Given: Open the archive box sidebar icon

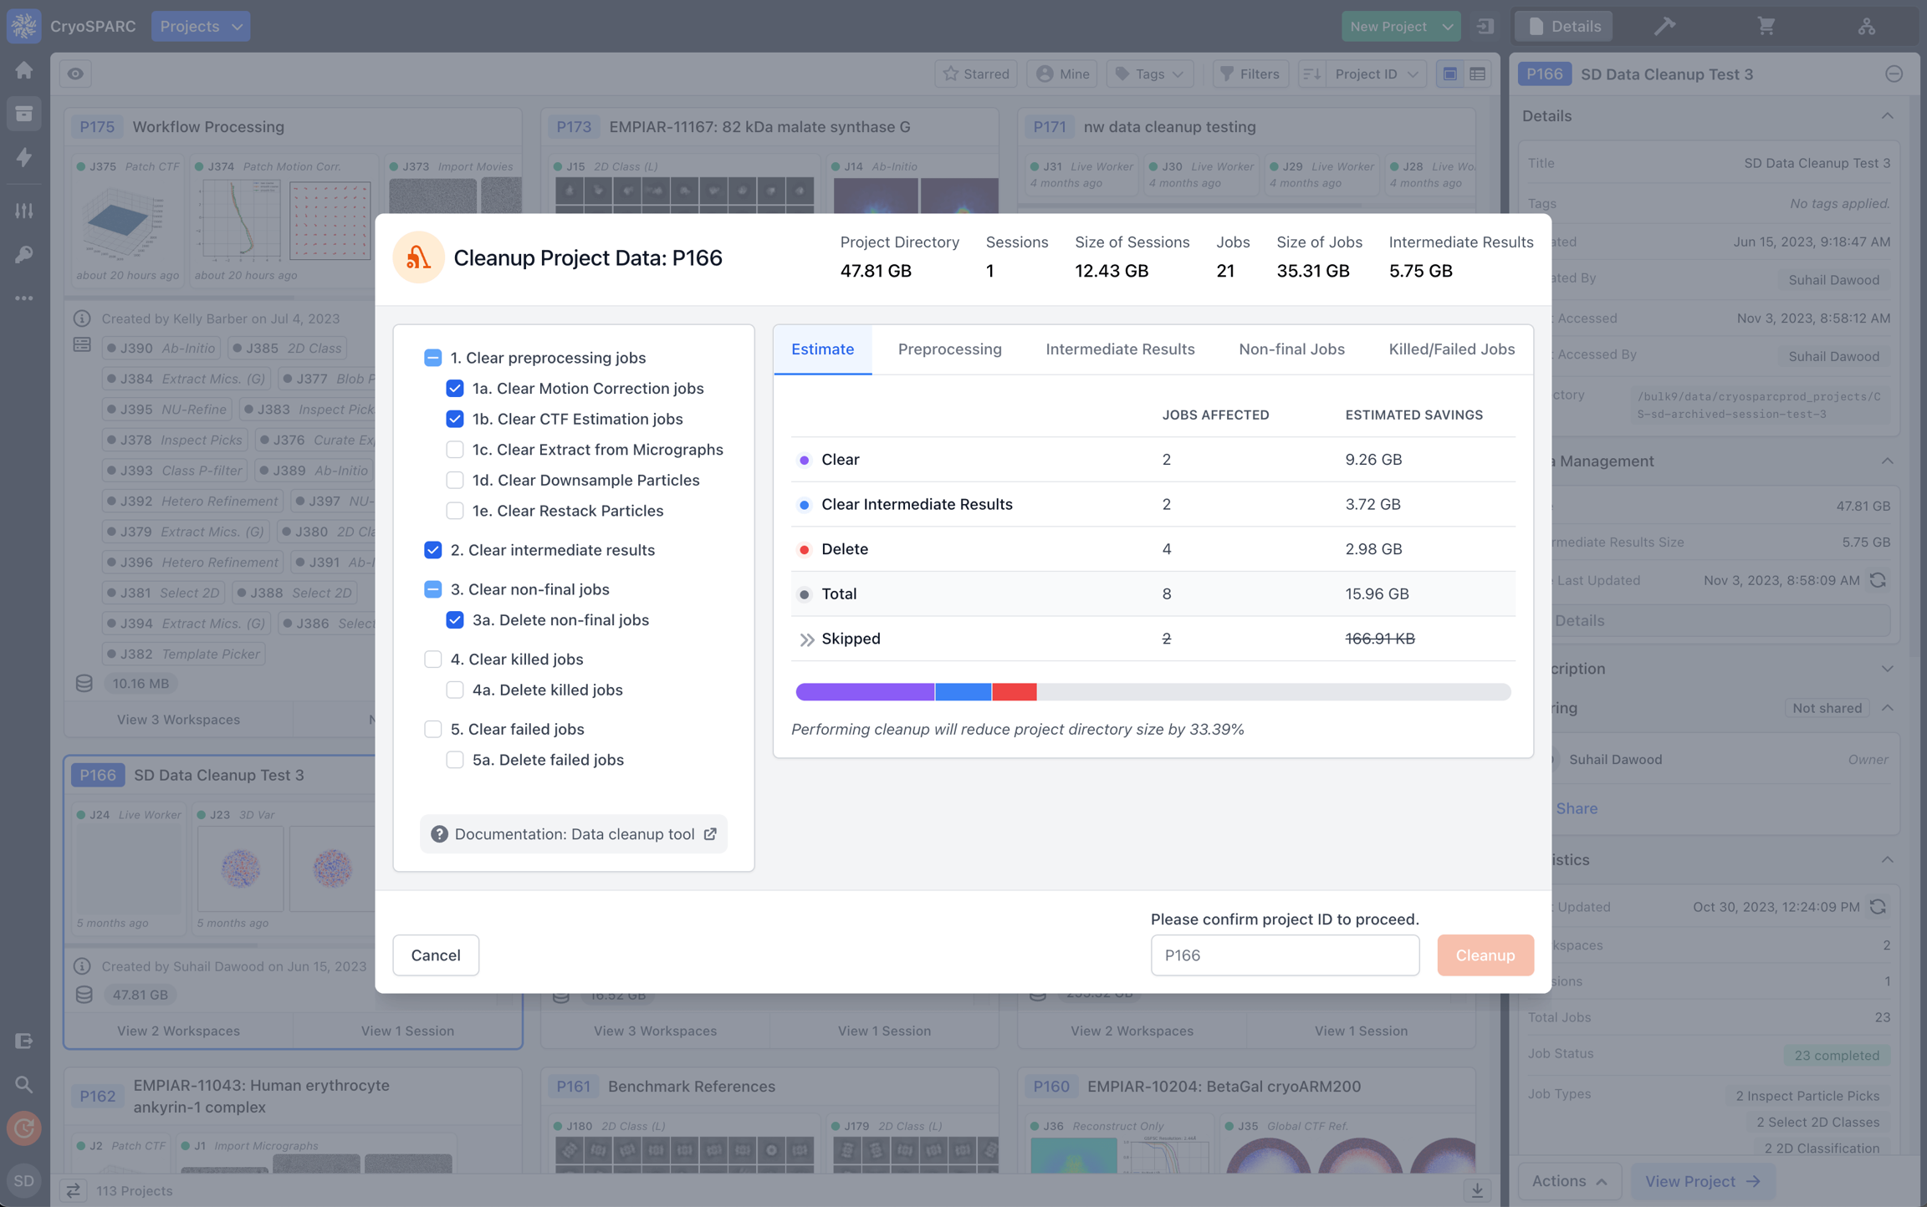Looking at the screenshot, I should (x=23, y=114).
